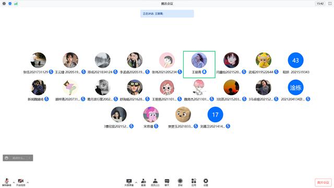The image size is (334, 188).
Task: Open meeting info icon in title bar
Action: (4, 4)
